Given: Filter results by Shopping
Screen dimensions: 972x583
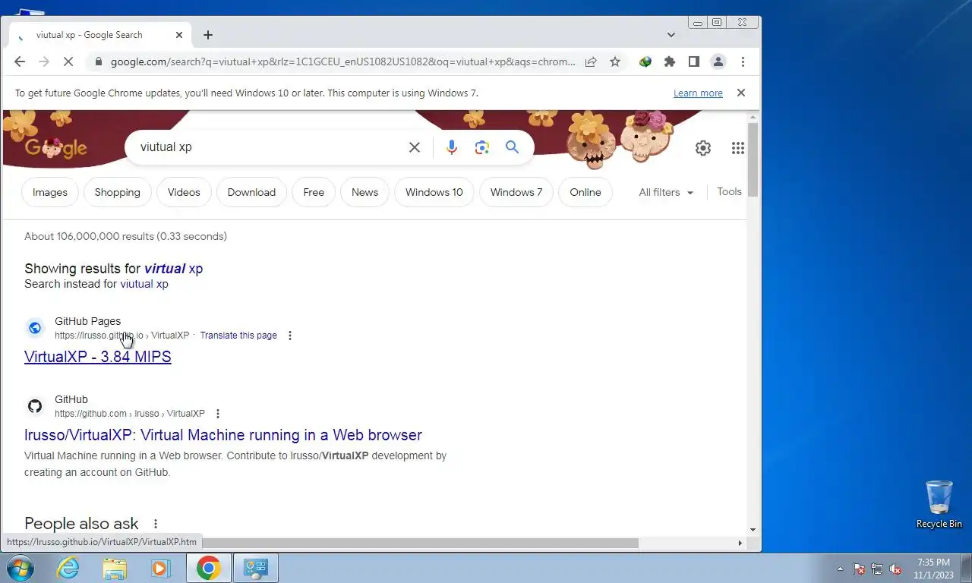Looking at the screenshot, I should coord(118,192).
